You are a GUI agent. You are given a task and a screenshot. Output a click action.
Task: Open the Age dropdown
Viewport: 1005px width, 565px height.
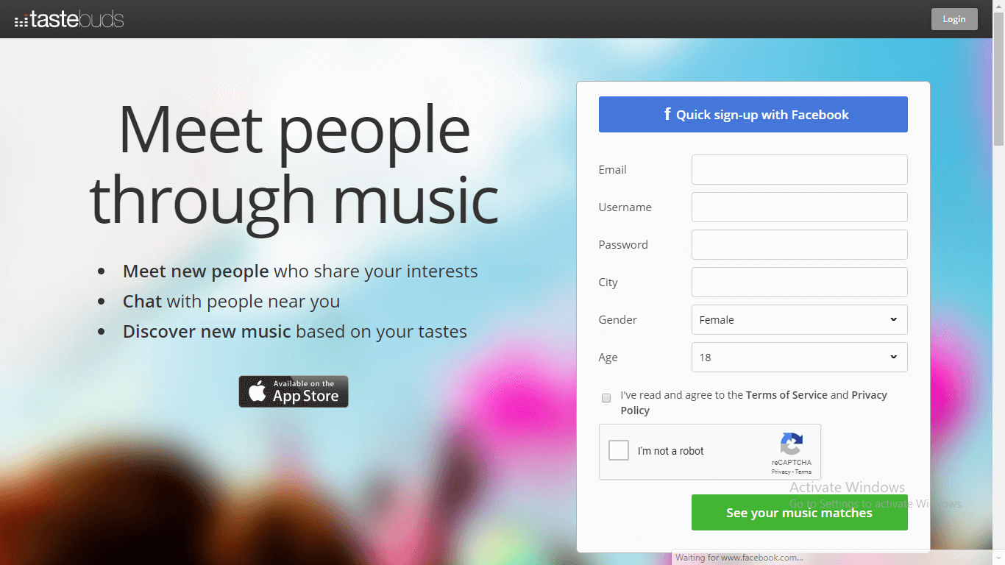coord(800,358)
